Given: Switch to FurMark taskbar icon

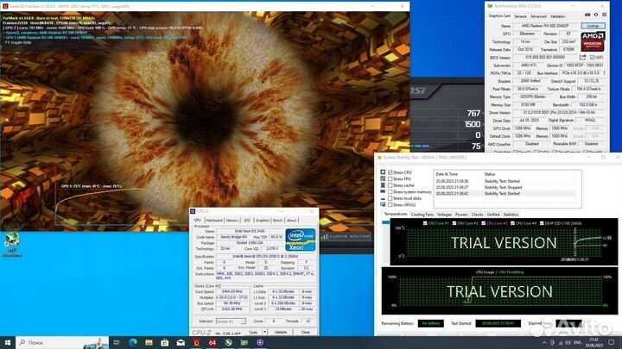Looking at the screenshot, I should (x=196, y=343).
